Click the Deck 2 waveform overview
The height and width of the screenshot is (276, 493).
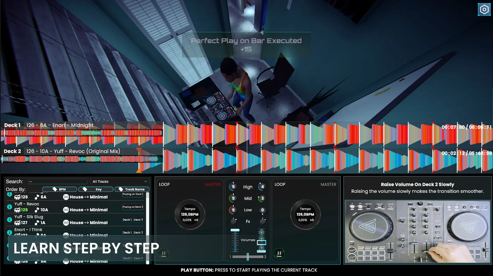tap(82, 159)
